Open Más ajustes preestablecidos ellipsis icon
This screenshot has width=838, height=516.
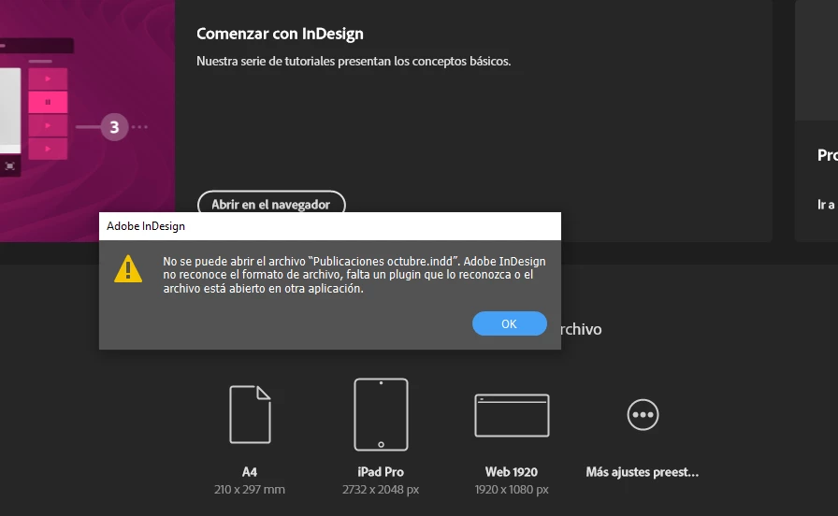(x=643, y=414)
